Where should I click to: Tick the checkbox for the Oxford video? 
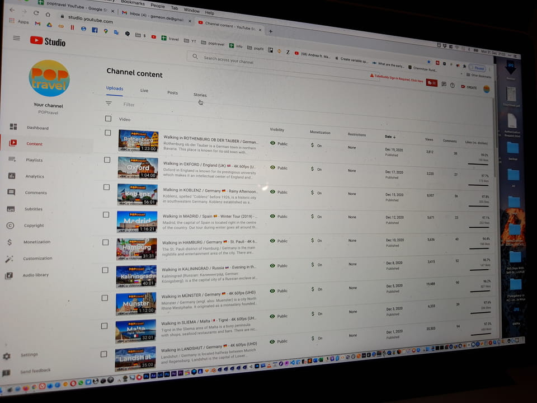[107, 160]
